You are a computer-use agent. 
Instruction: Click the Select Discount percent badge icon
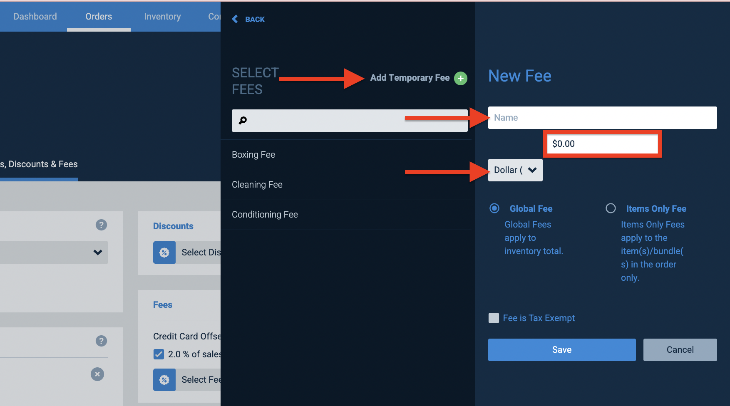(x=164, y=253)
